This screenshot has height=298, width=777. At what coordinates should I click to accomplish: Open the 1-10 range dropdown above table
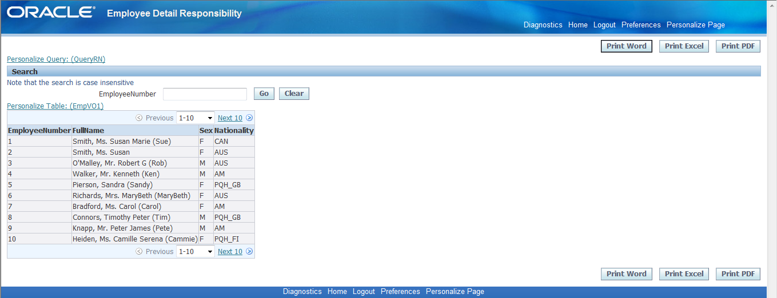[196, 118]
